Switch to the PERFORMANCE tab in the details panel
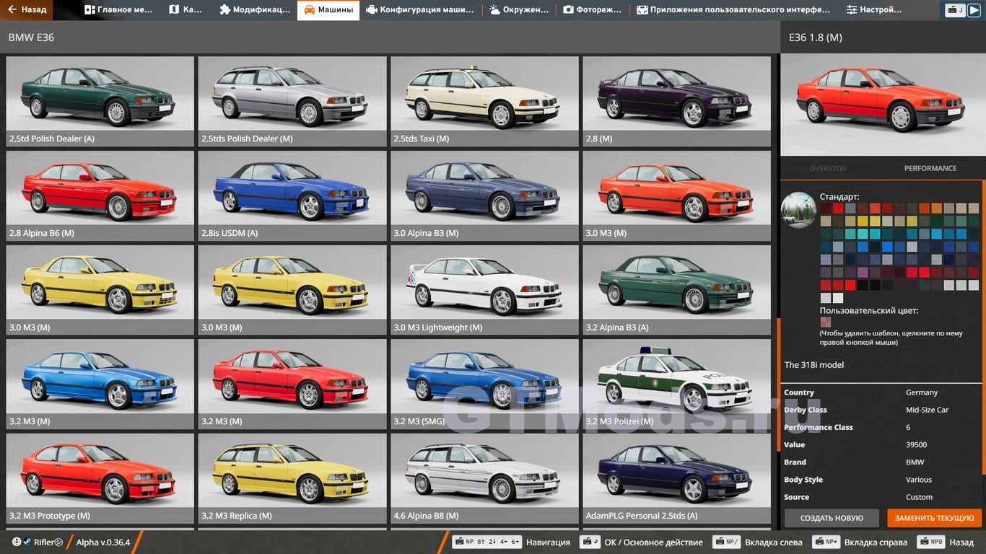 point(930,168)
